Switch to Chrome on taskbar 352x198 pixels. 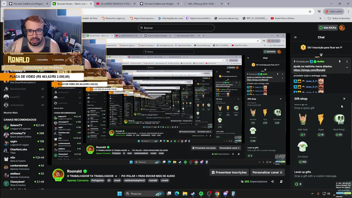tap(217, 194)
